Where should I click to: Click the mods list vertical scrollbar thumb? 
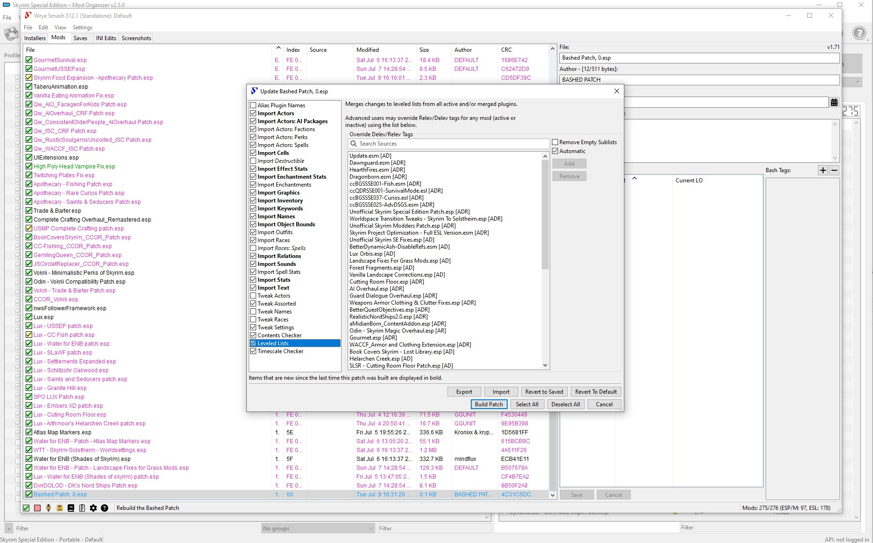[x=553, y=452]
